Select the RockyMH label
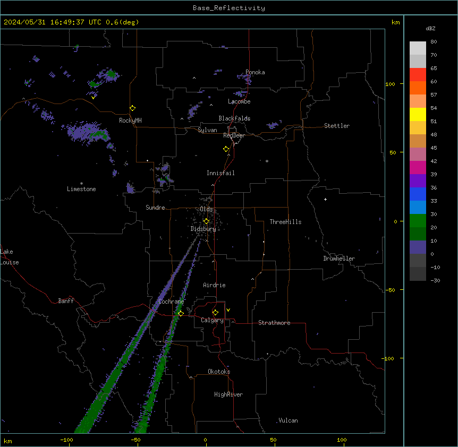Screen dimensions: 458x447 pyautogui.click(x=130, y=121)
